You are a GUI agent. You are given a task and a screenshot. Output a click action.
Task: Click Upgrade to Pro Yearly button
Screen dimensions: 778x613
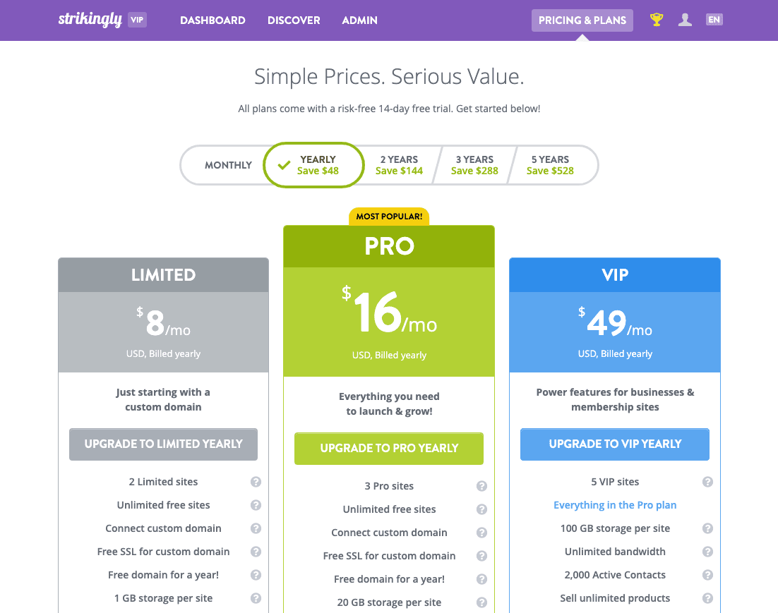tap(389, 448)
